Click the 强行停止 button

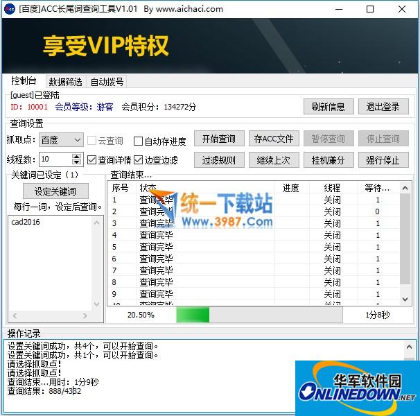coord(383,160)
